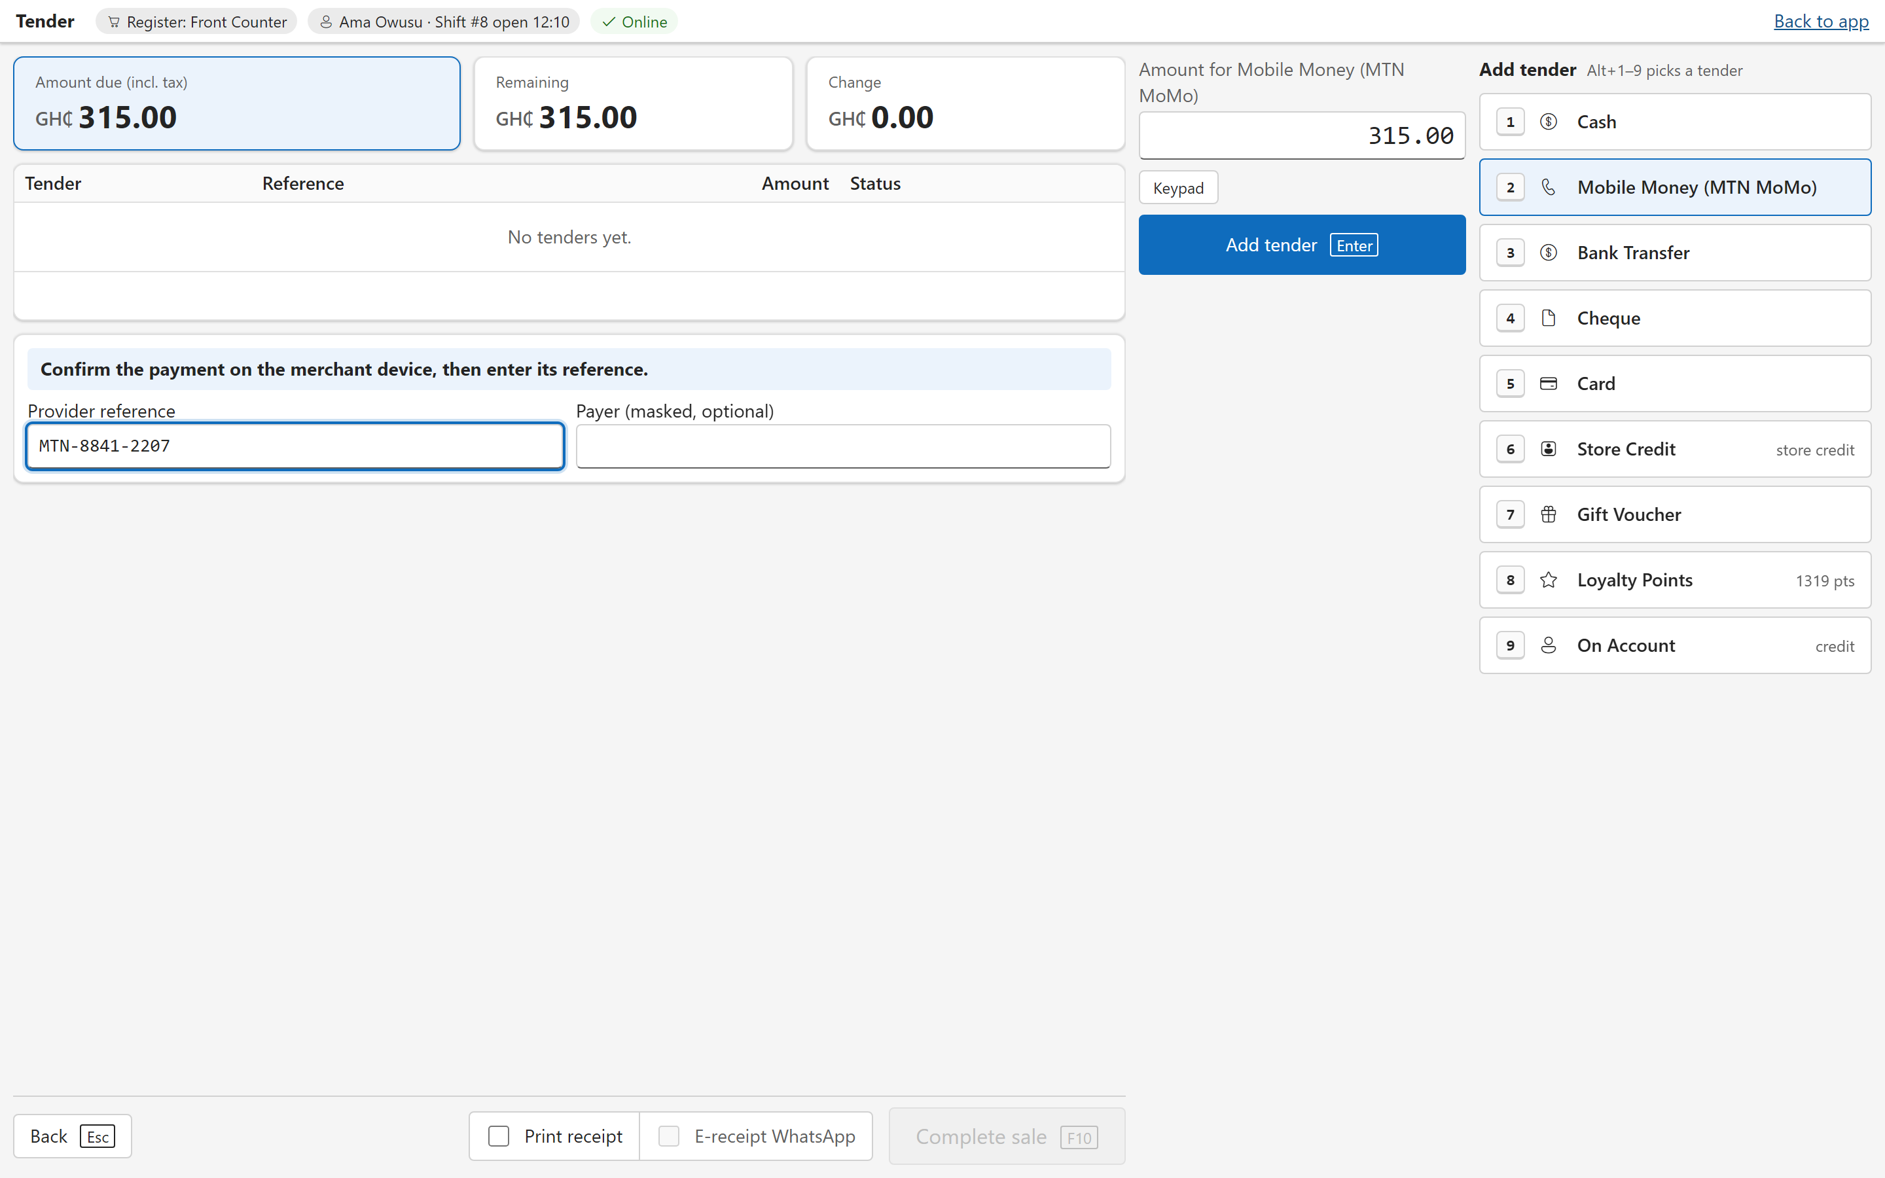This screenshot has height=1178, width=1885.
Task: Click the Add tender button
Action: tap(1302, 245)
